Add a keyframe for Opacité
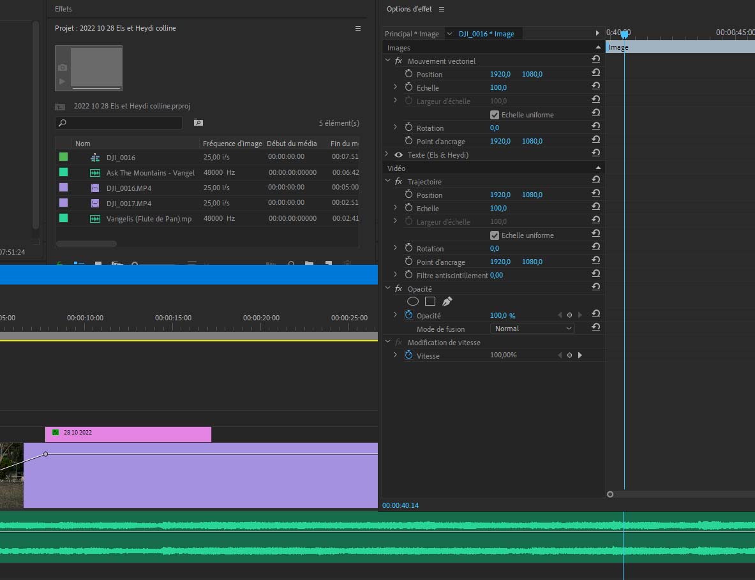The image size is (755, 580). click(x=570, y=315)
